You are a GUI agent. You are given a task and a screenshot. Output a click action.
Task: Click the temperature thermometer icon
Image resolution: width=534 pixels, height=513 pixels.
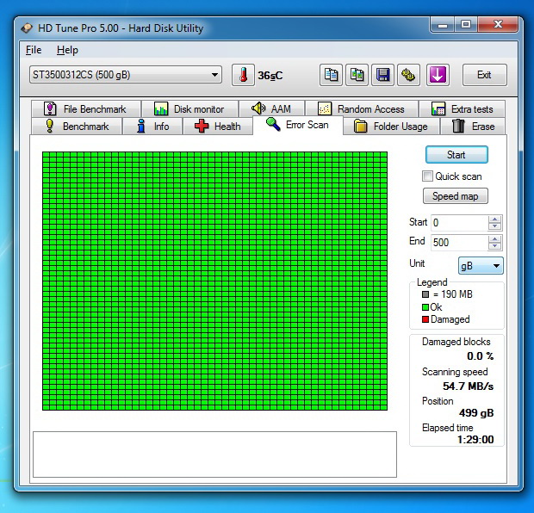click(x=243, y=75)
